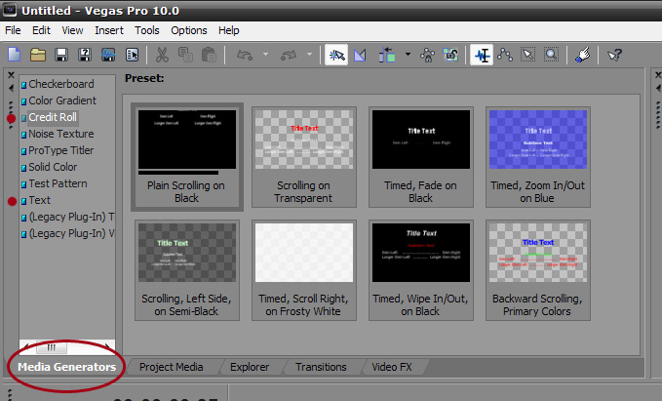Switch to the Explorer tab
This screenshot has height=401, width=662.
point(249,367)
